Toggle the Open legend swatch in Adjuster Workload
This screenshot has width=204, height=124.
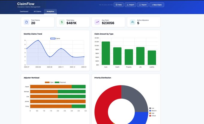click(x=47, y=82)
